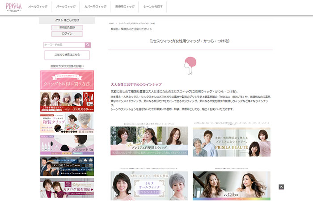The height and width of the screenshot is (201, 313).
Task: Open the パーツウィッグ menu
Action: tap(65, 7)
